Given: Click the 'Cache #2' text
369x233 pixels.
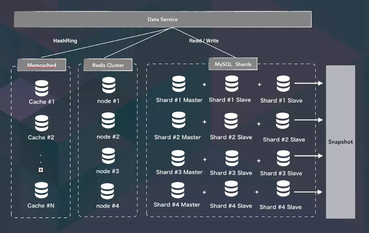Looking at the screenshot, I should point(41,137).
